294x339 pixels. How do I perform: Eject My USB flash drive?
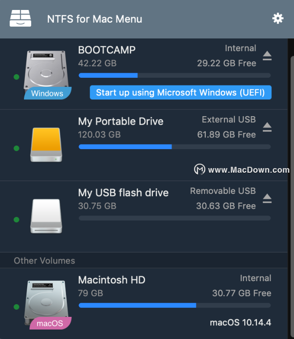(267, 198)
